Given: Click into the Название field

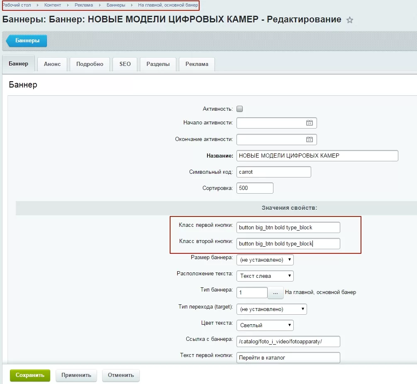Looking at the screenshot, I should coord(317,156).
